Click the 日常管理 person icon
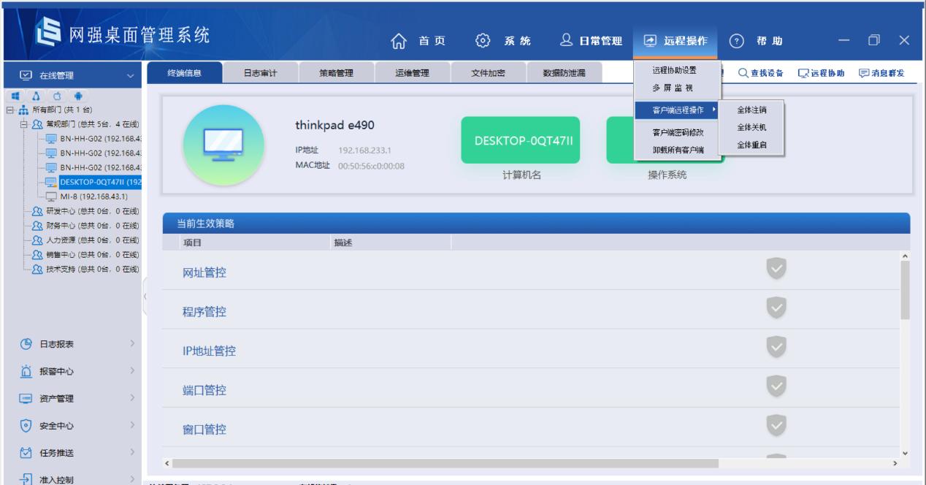Viewport: 926px width, 485px height. tap(567, 39)
